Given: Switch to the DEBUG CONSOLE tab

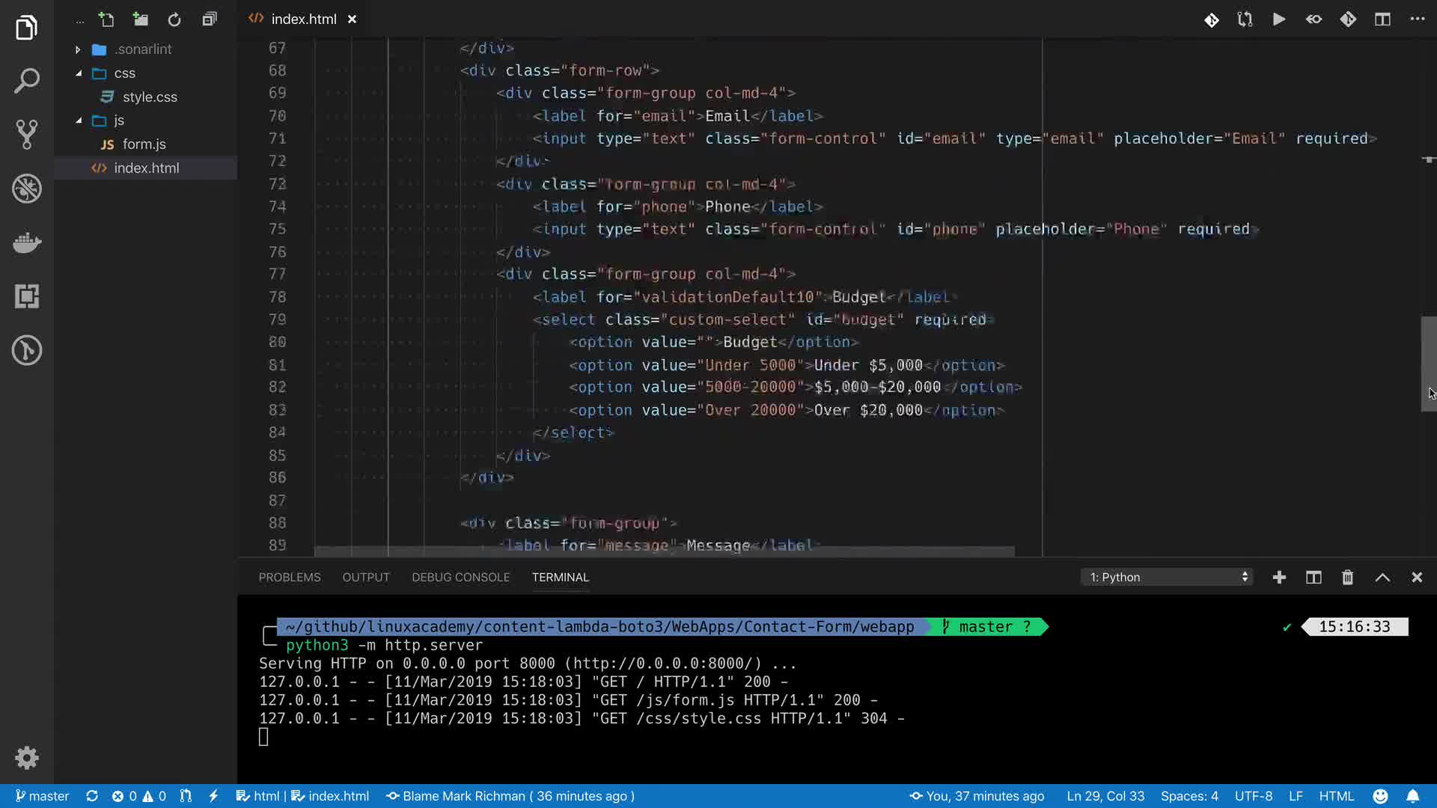Looking at the screenshot, I should [460, 577].
